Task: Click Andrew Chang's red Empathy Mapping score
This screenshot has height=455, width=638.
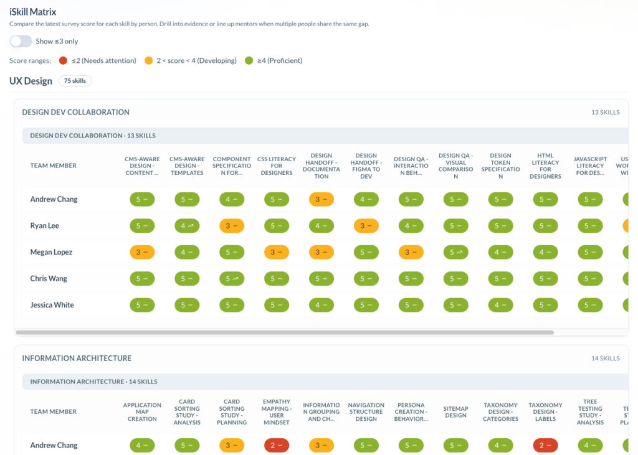Action: tap(277, 446)
